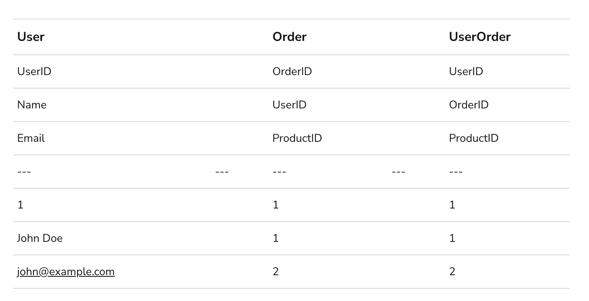Viewport: 589px width, 301px height.
Task: Click the ProductID cell under Order column
Action: pyautogui.click(x=297, y=138)
